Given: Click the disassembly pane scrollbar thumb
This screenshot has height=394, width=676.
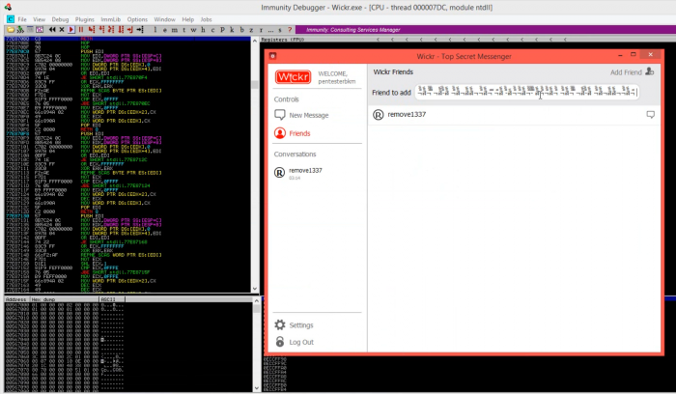Looking at the screenshot, I should coord(255,84).
